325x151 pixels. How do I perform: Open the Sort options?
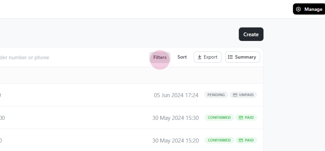point(182,57)
